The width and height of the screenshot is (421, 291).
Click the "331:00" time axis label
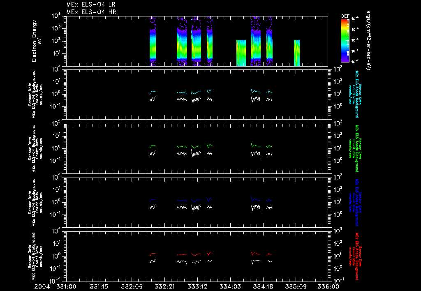66,287
